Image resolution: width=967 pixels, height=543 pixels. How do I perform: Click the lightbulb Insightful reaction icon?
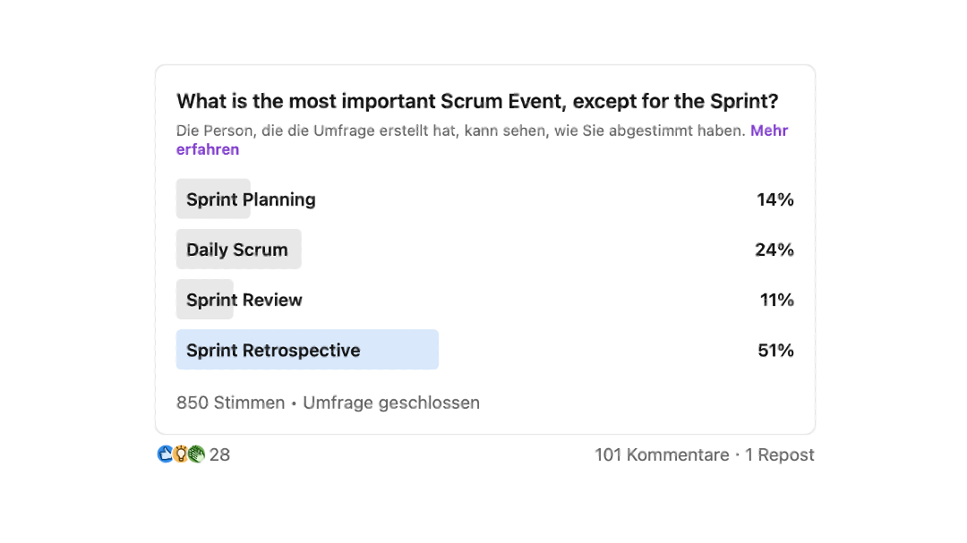(180, 454)
